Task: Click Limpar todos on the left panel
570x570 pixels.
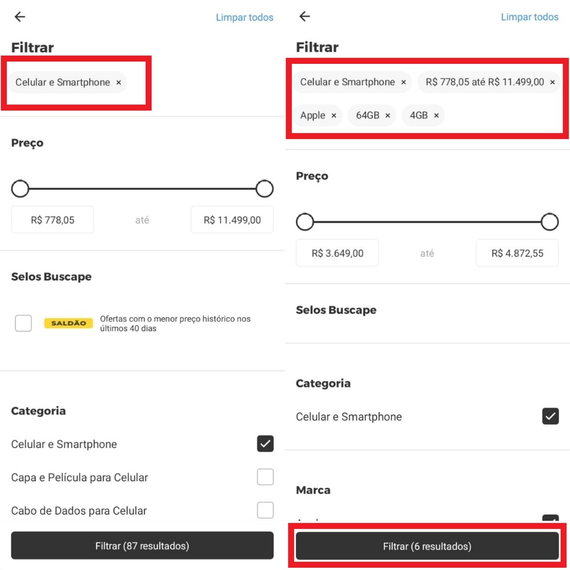Action: (245, 17)
